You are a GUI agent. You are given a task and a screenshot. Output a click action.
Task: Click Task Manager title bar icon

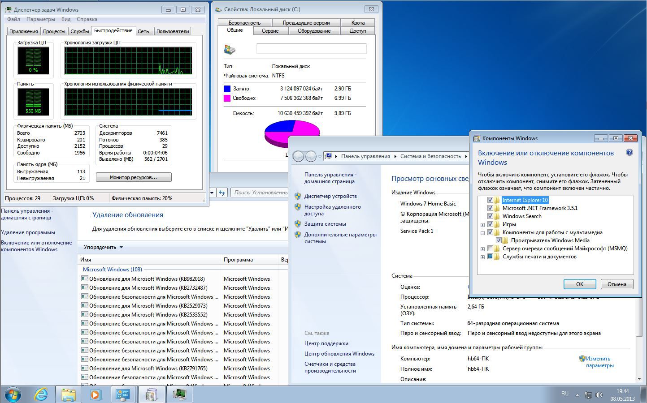tap(9, 9)
